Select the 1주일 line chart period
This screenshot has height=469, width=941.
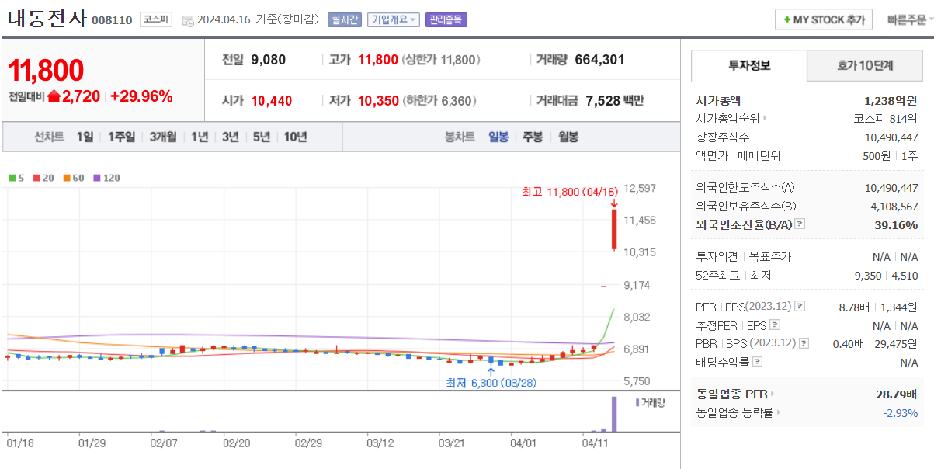(121, 137)
